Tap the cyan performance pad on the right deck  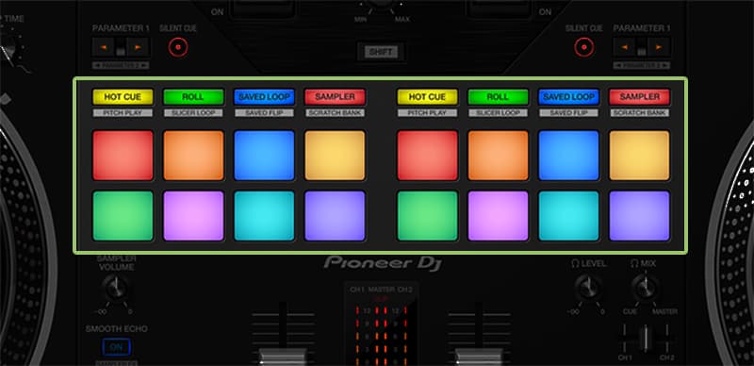(569, 216)
